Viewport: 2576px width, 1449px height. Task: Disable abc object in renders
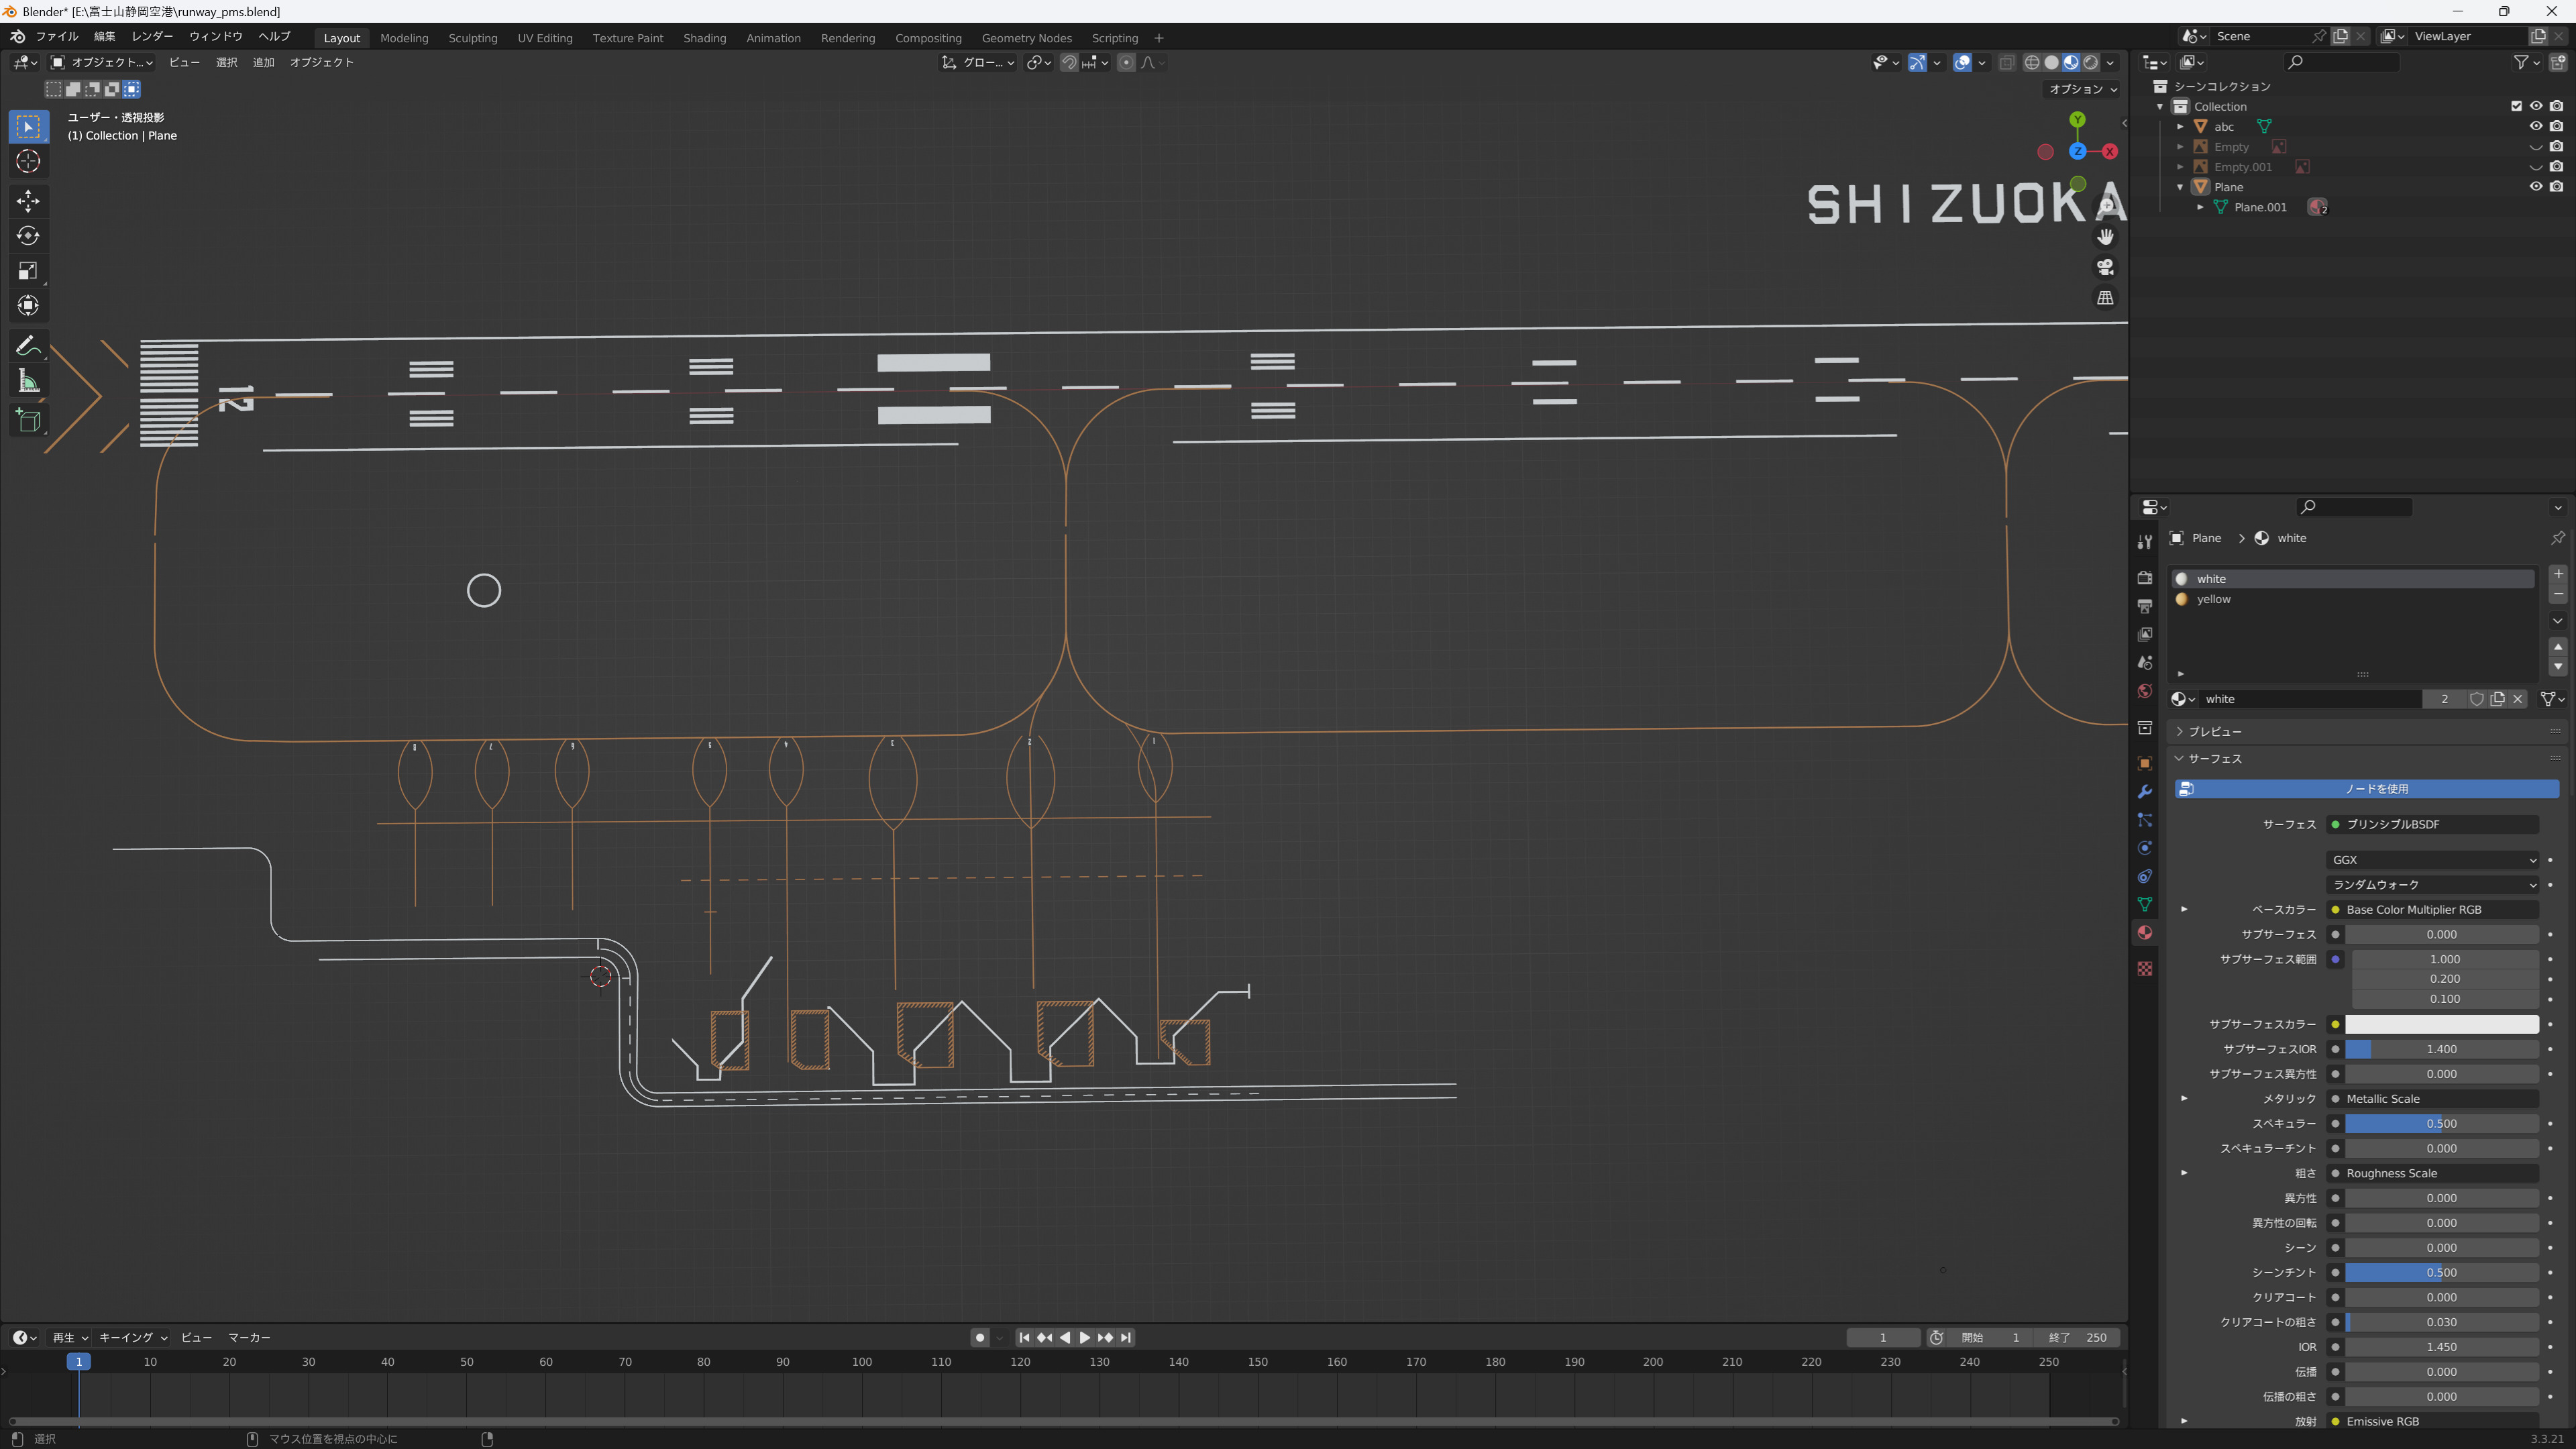coord(2557,126)
